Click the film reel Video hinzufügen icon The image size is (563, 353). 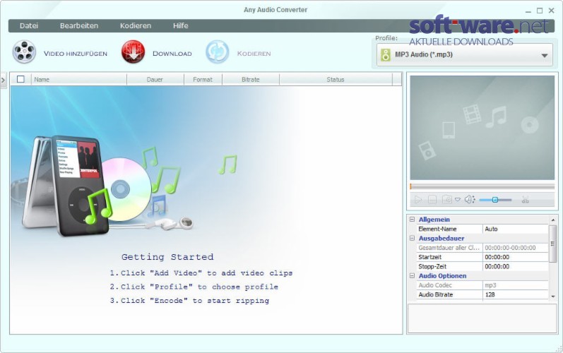point(24,52)
